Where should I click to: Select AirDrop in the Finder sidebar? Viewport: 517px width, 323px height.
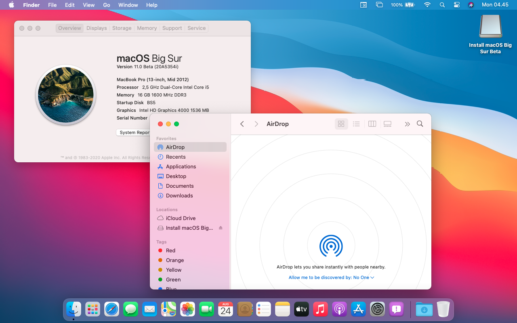[190, 147]
